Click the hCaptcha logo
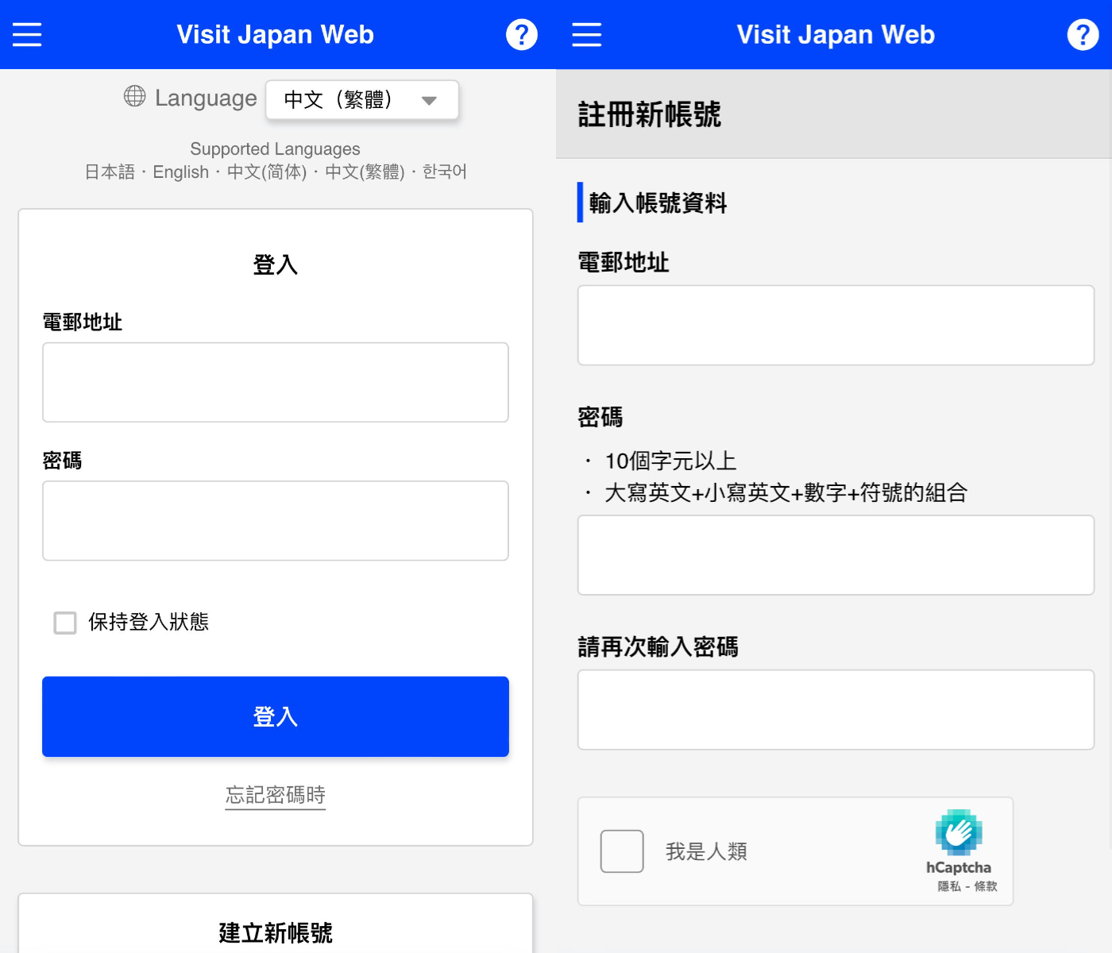This screenshot has width=1112, height=953. point(959,832)
